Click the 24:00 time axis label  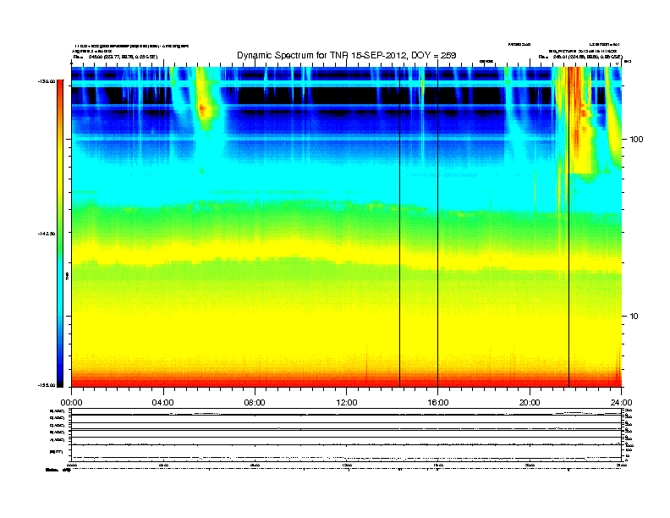pyautogui.click(x=621, y=403)
